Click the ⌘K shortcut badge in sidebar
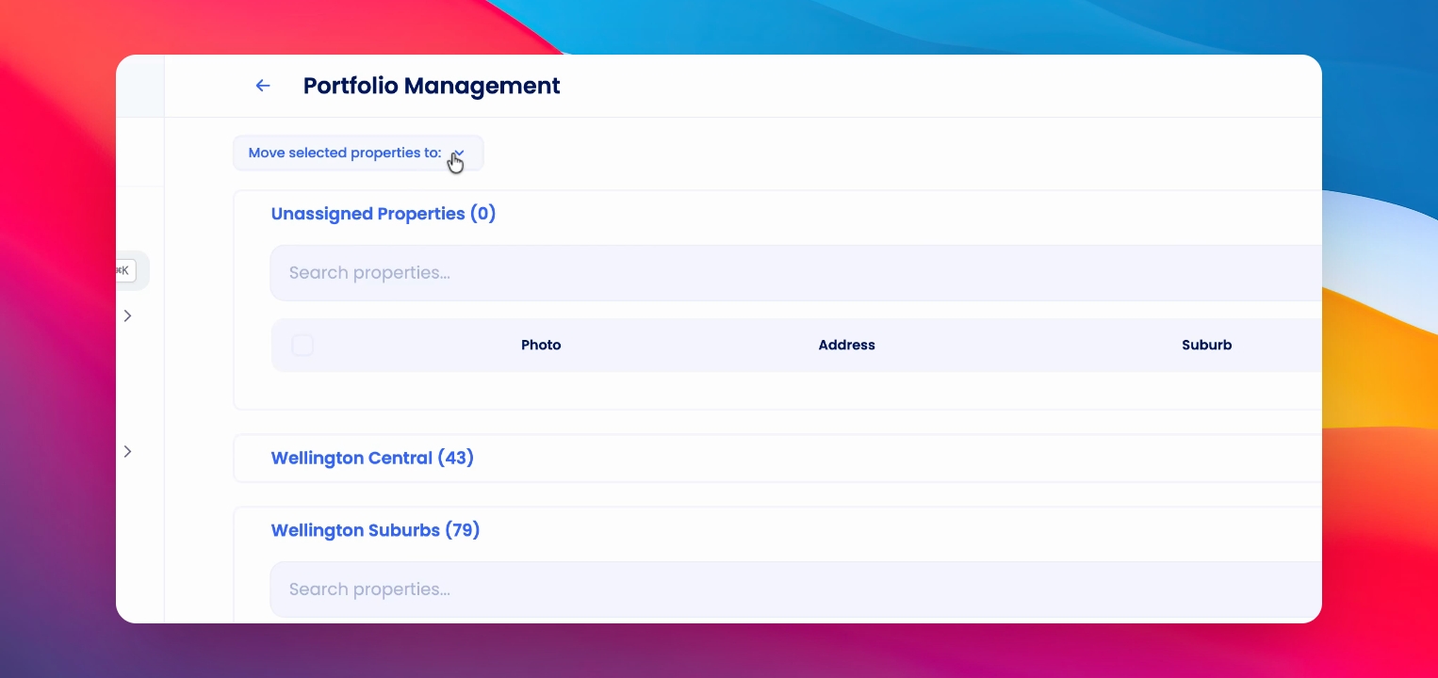 coord(125,270)
